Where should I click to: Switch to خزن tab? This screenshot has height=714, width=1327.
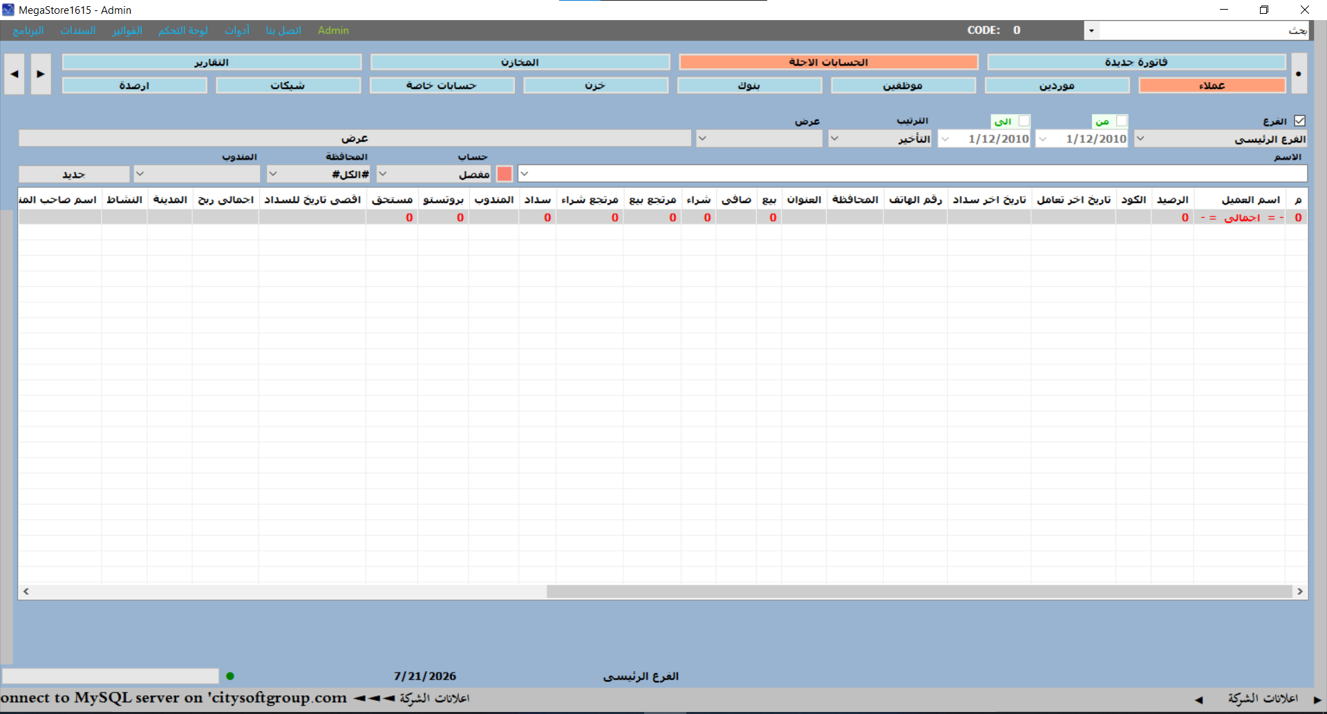tap(595, 86)
